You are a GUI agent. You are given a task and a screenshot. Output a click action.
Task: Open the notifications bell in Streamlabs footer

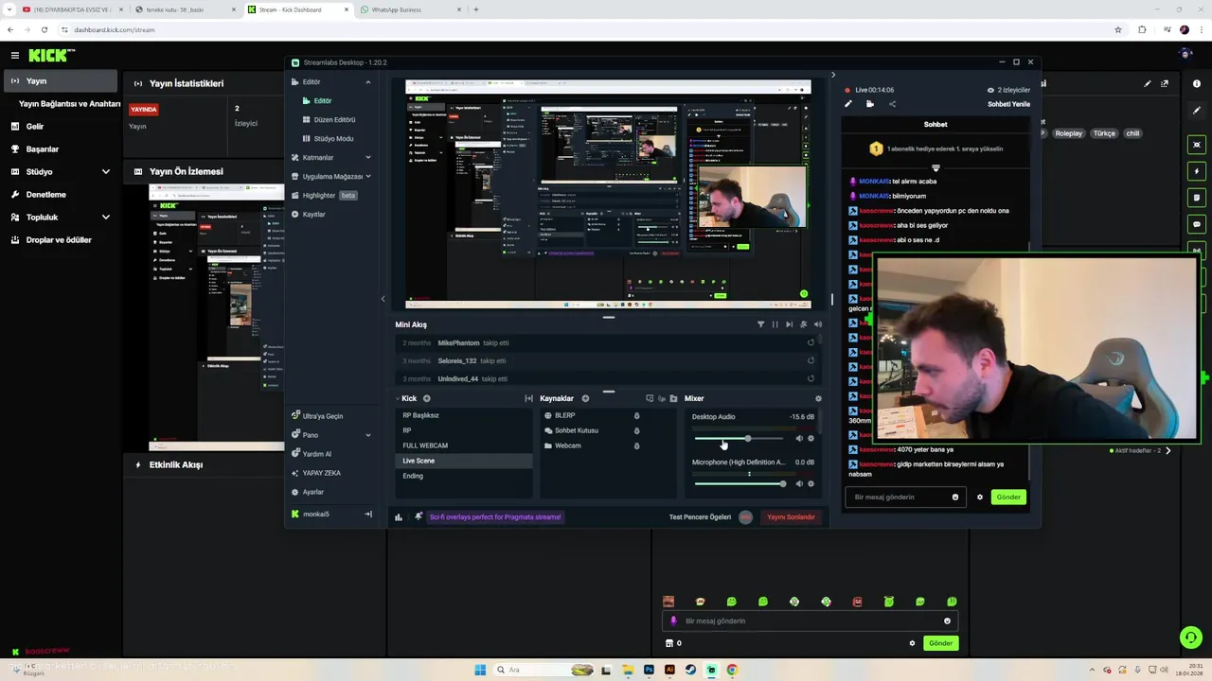coord(419,516)
